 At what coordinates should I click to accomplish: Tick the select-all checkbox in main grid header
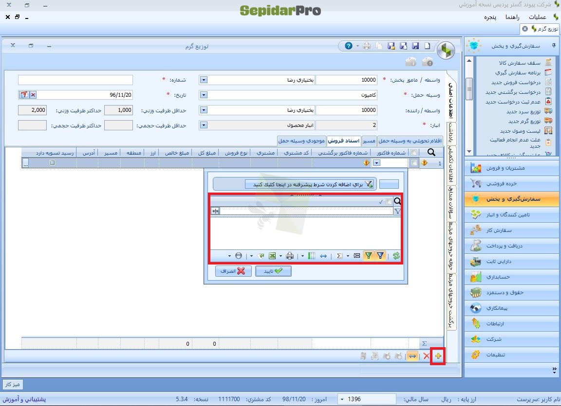414,153
